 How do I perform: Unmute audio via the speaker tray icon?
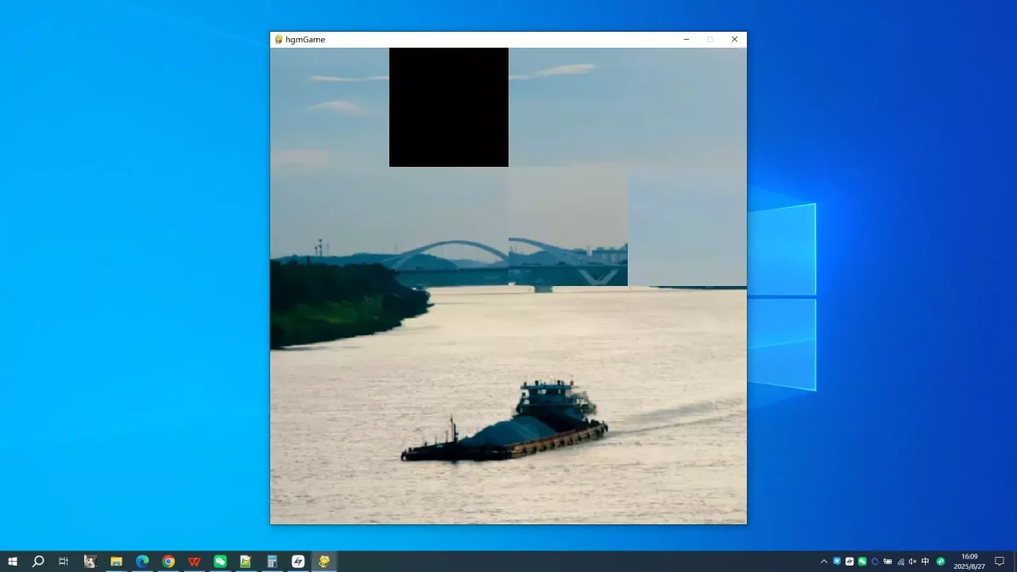click(912, 562)
